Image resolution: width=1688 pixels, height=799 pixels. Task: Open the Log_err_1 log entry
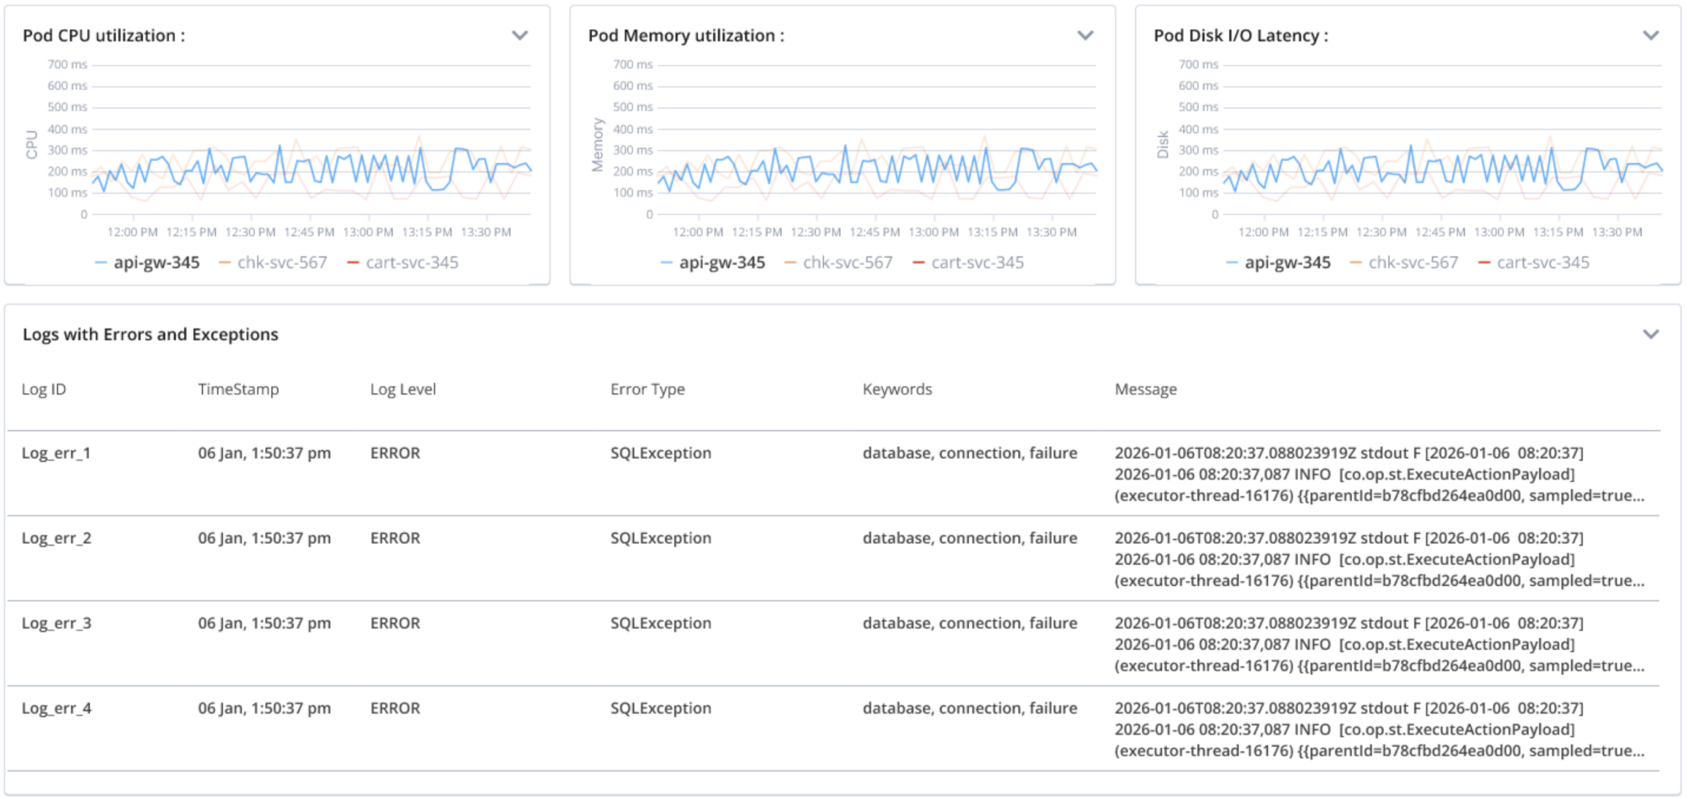point(56,453)
